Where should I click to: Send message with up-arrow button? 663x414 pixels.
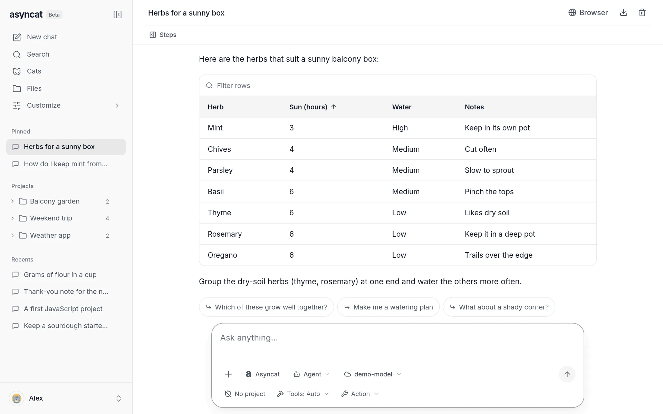(567, 374)
